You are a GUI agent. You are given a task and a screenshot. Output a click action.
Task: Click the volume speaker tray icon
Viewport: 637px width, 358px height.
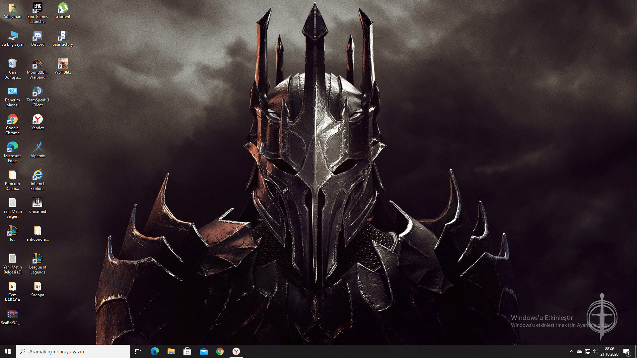coord(595,351)
